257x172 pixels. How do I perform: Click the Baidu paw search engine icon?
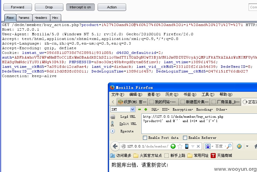pos(208,146)
